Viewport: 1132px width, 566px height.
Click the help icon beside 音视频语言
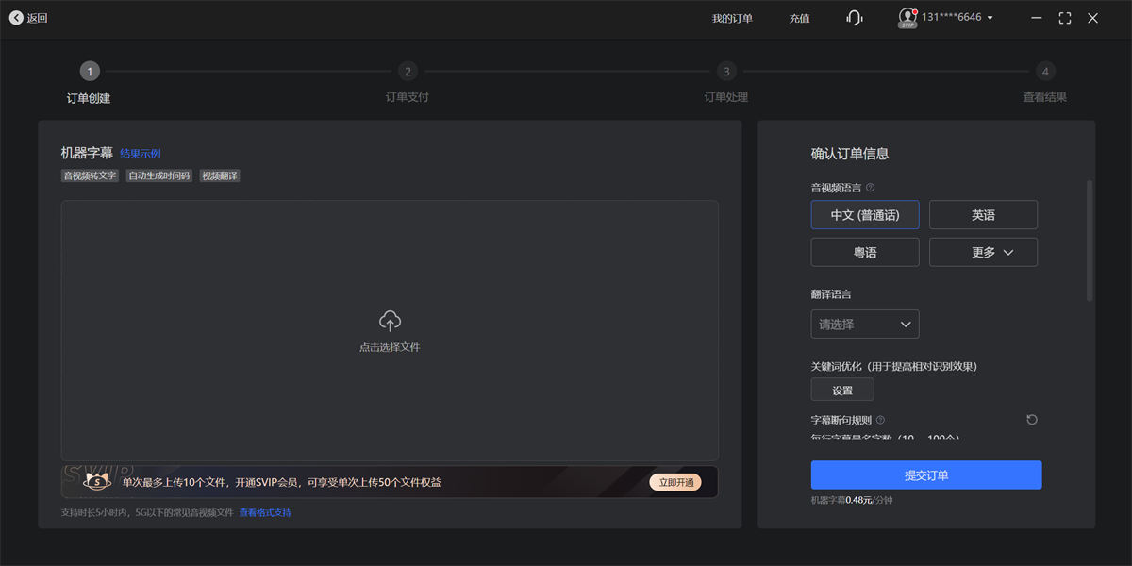point(871,188)
